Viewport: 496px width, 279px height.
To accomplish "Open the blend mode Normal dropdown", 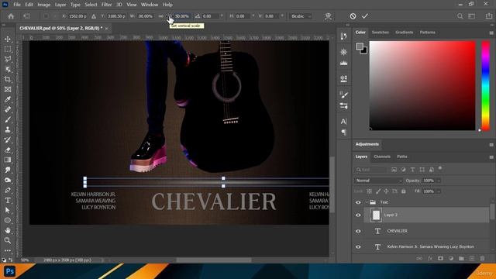I will click(x=378, y=181).
